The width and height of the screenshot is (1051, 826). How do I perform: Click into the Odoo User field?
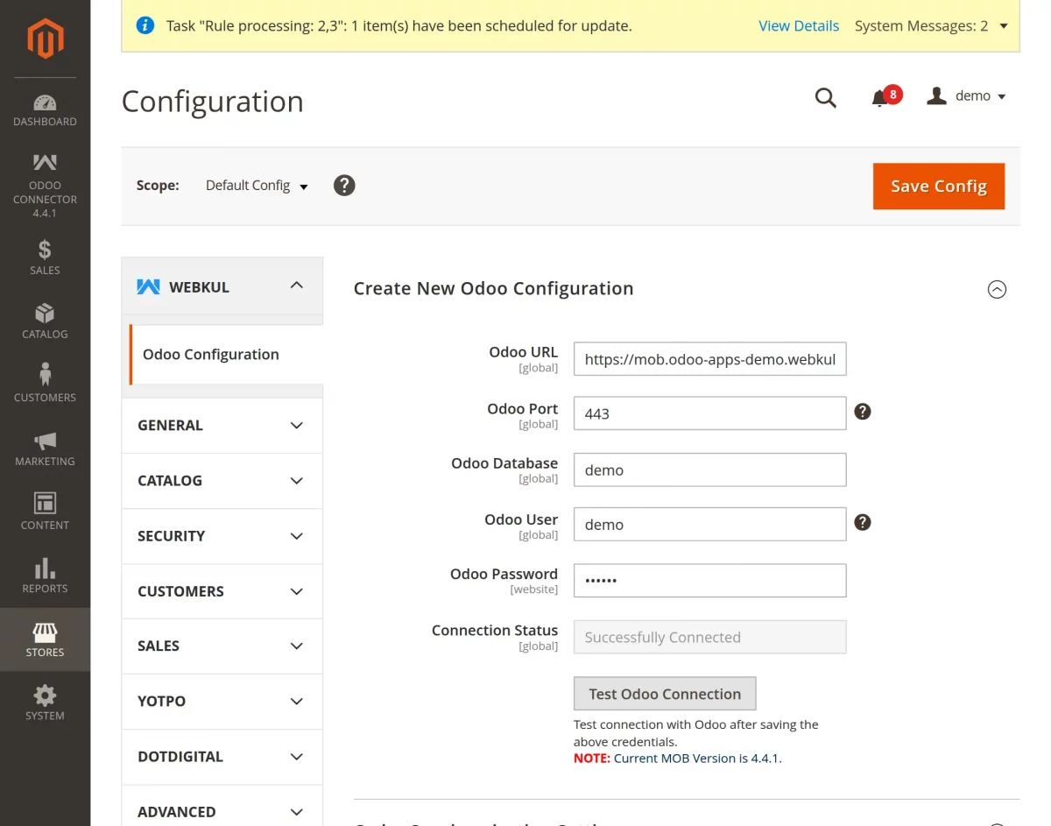[x=710, y=524]
